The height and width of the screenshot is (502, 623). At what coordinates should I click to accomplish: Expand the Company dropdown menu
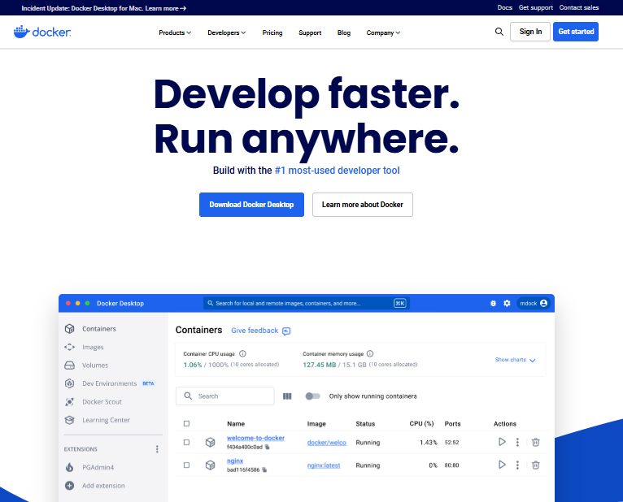click(x=383, y=32)
